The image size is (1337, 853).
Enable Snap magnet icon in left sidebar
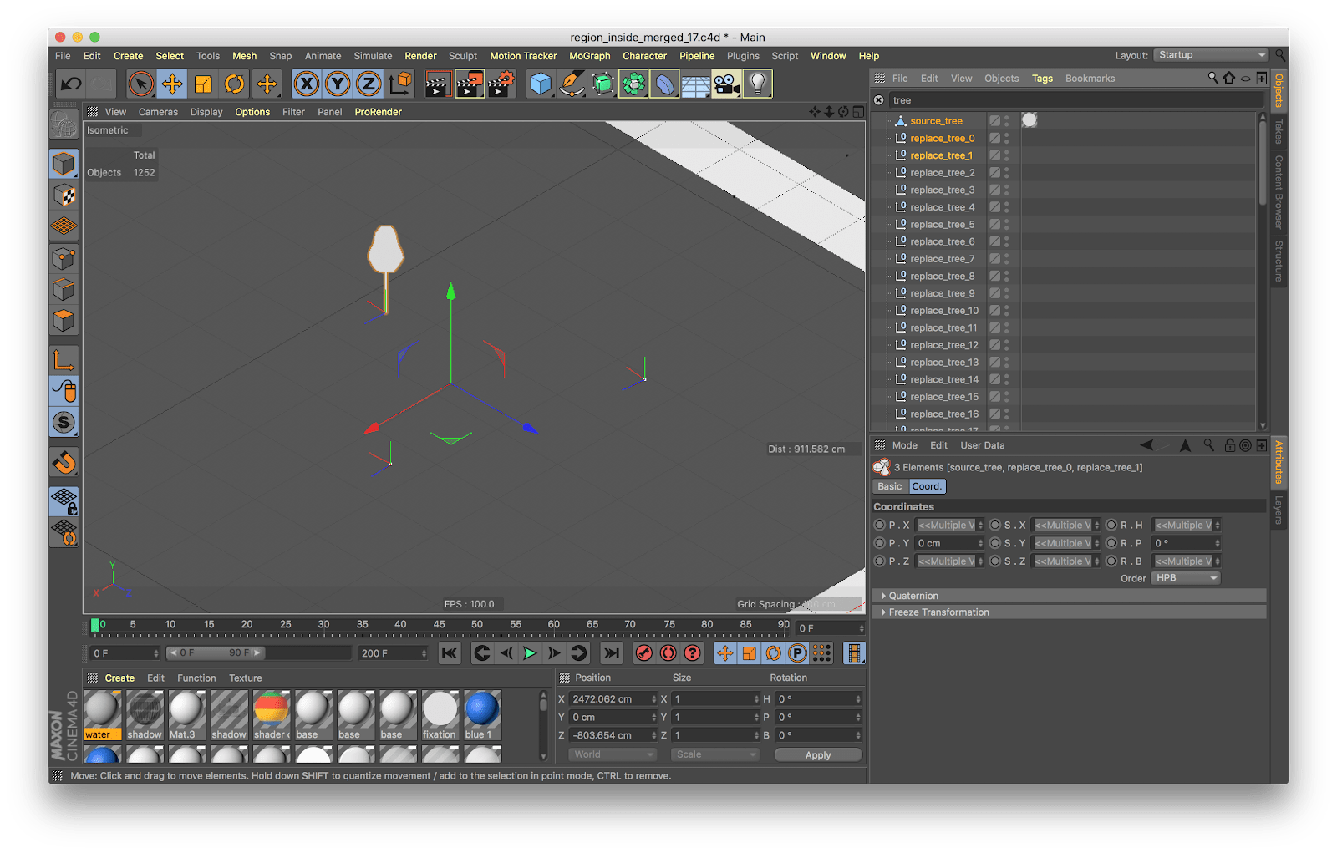point(64,462)
